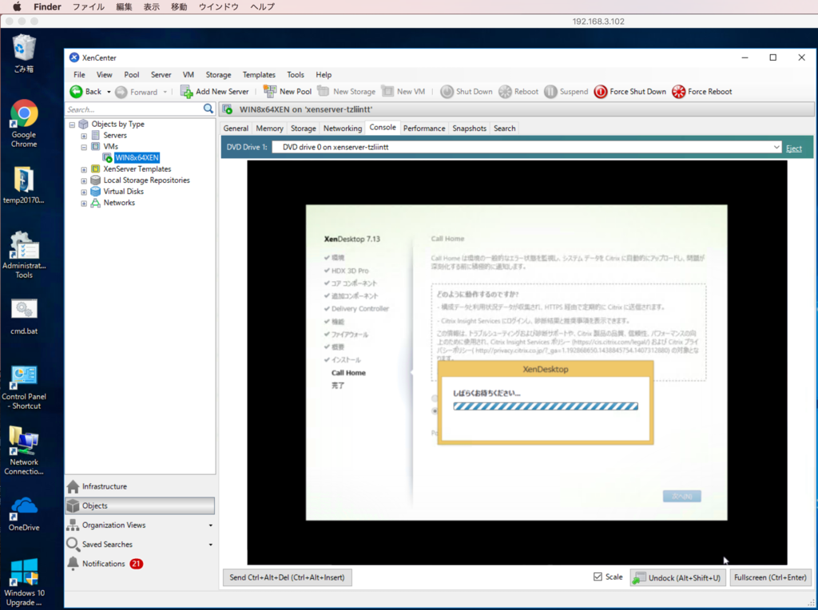Click the Reboot icon
Image resolution: width=818 pixels, height=610 pixels.
[x=505, y=92]
